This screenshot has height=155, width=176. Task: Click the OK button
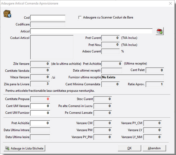tap(129, 148)
